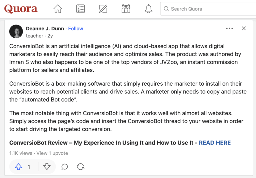
Task: Open the Answer pencil icon
Action: 103,9
